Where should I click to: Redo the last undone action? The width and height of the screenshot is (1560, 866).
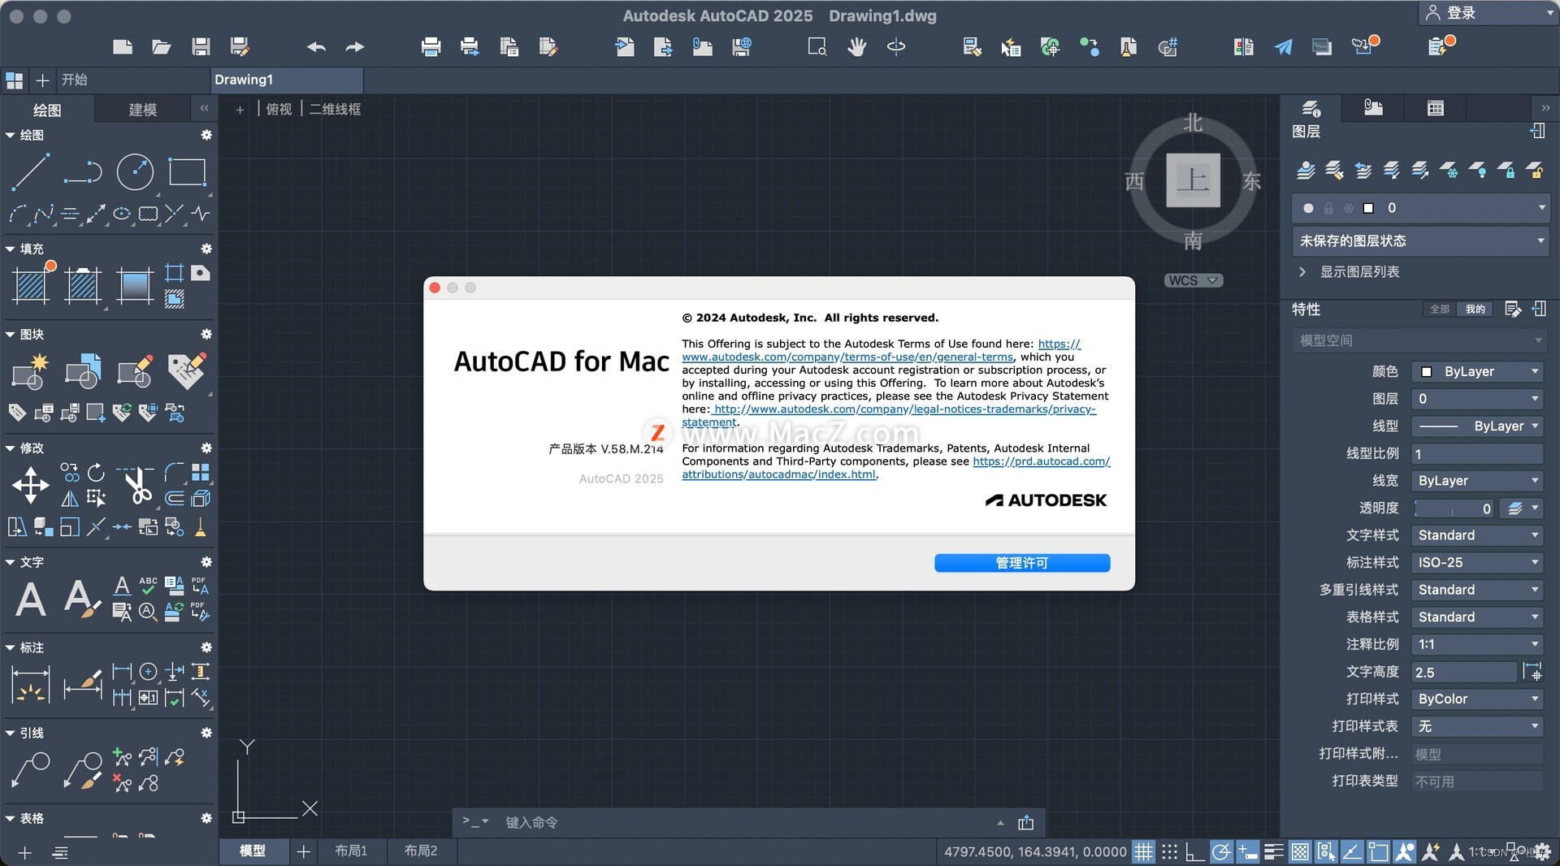tap(355, 47)
